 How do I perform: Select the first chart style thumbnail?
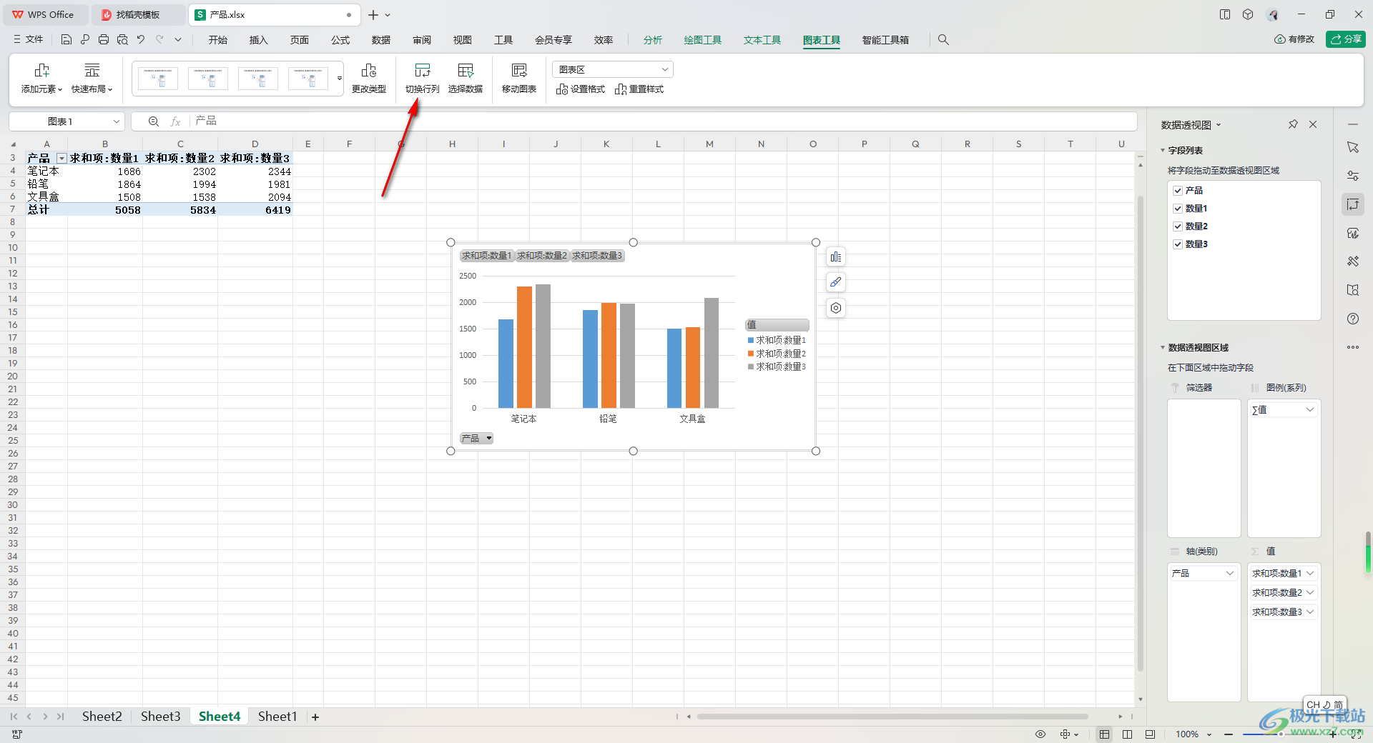coord(158,78)
